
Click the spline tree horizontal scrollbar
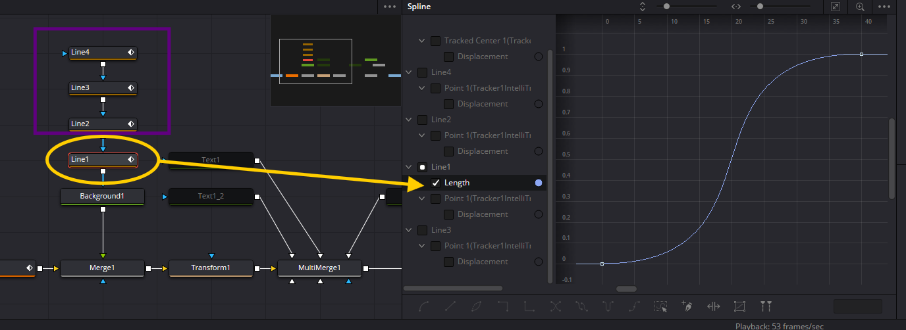coord(452,288)
